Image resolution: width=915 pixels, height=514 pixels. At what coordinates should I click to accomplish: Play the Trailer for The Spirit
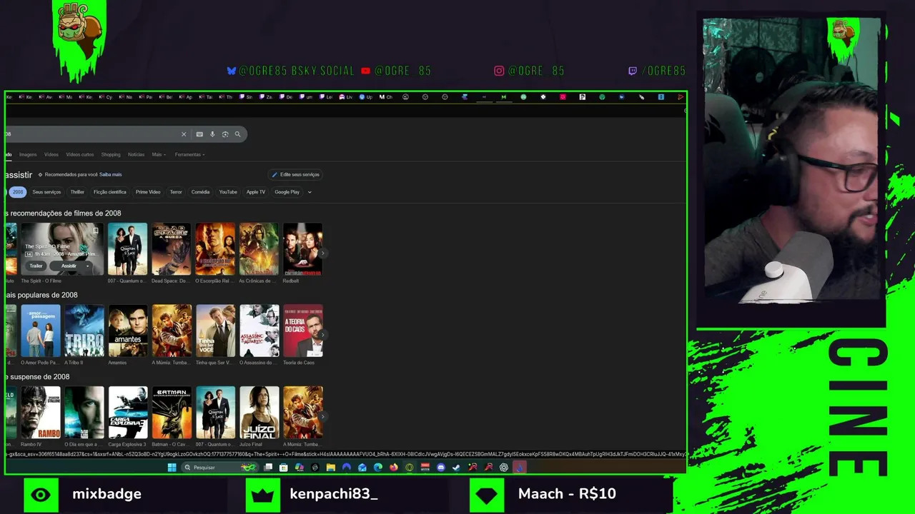click(x=36, y=266)
